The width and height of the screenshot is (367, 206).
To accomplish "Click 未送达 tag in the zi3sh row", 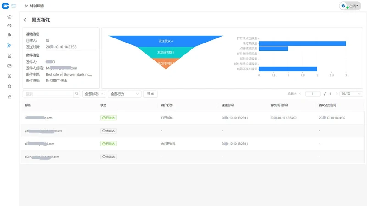I will pyautogui.click(x=109, y=157).
